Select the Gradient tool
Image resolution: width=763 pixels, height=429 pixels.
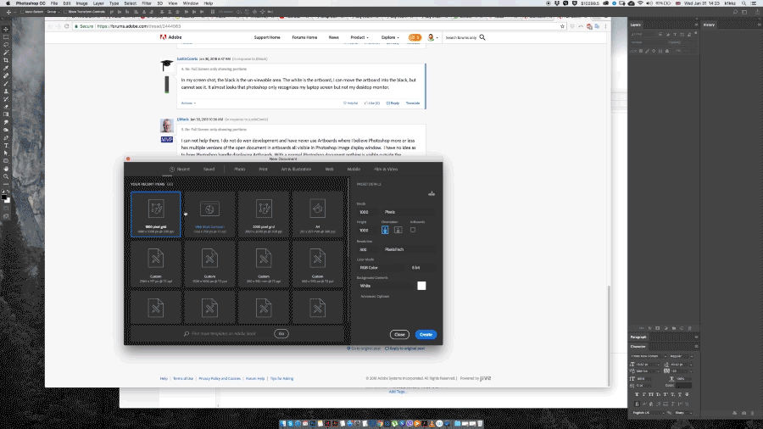click(x=6, y=114)
